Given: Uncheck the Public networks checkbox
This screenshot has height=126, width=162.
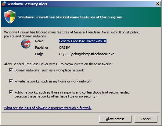Looking at the screenshot, I should pos(11,92).
